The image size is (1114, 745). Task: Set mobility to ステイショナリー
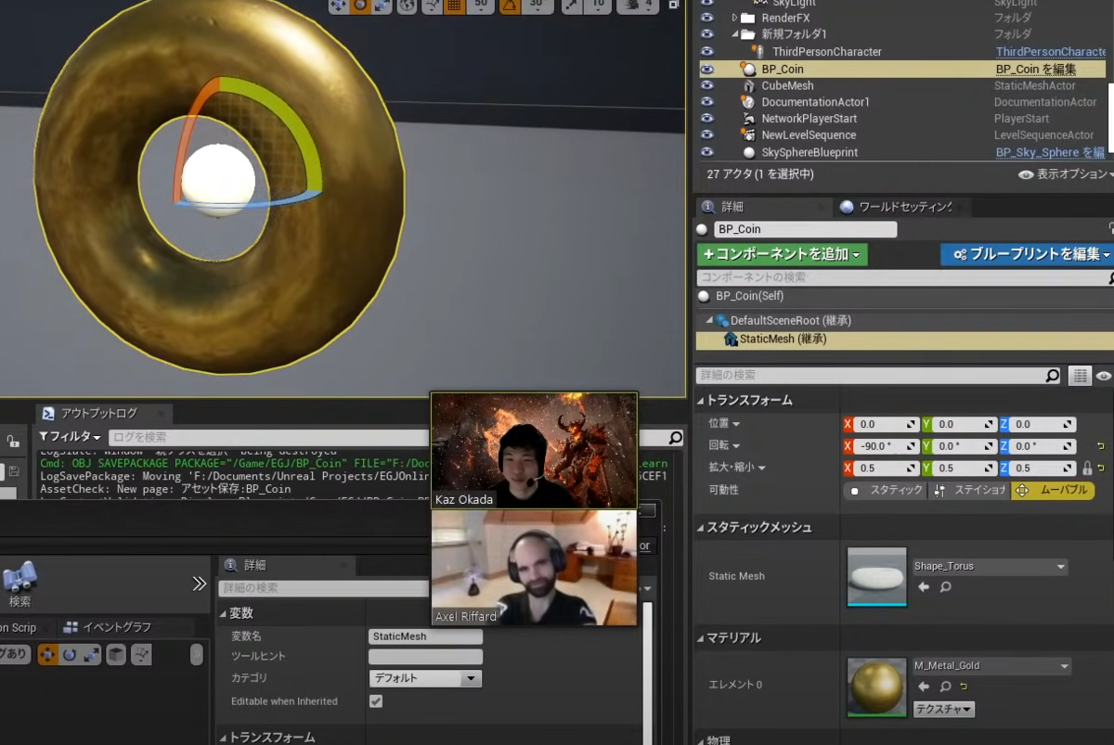969,490
